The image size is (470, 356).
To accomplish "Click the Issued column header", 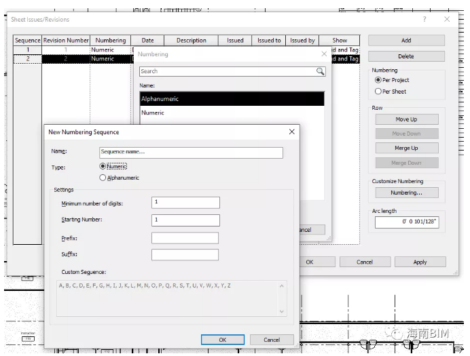I will pos(235,41).
